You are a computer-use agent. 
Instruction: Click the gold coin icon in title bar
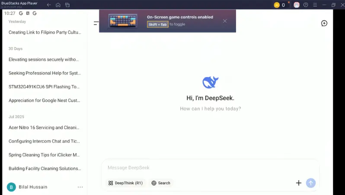pyautogui.click(x=277, y=5)
